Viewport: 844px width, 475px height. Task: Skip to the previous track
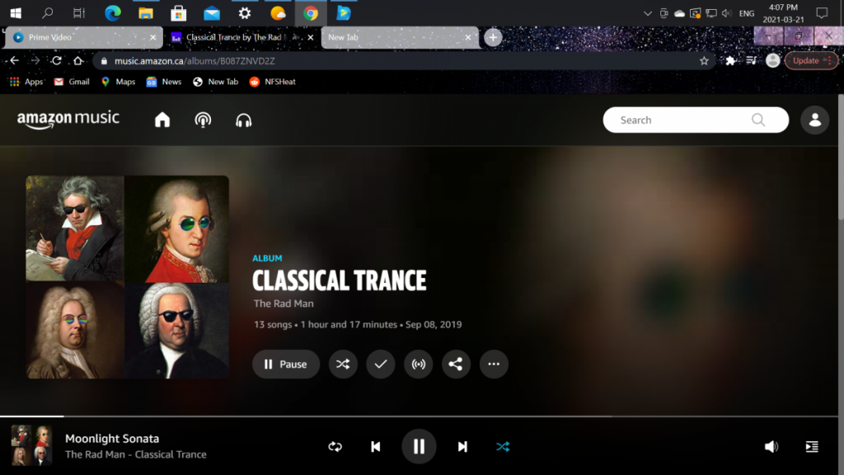pos(376,446)
